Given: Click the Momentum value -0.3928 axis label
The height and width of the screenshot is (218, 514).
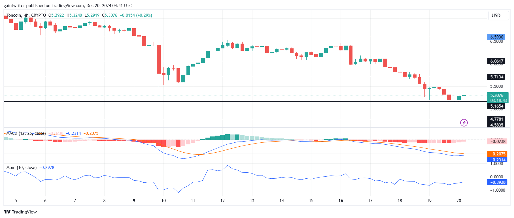Looking at the screenshot, I should point(498,182).
